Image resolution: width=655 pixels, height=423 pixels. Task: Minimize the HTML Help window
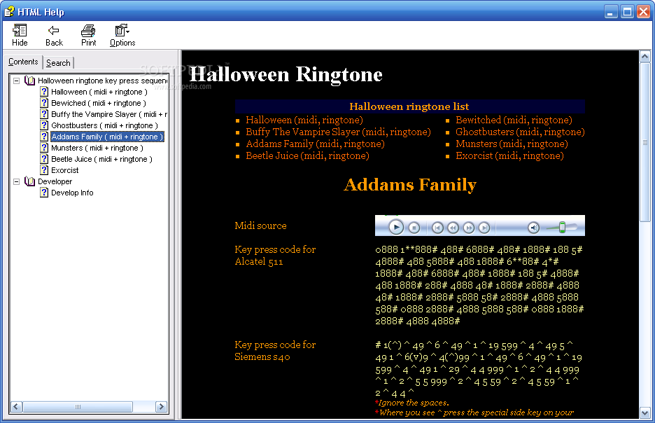click(x=611, y=12)
